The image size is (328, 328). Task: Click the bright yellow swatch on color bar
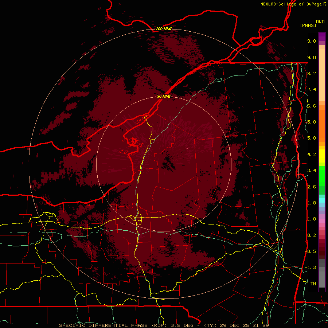coord(322,156)
